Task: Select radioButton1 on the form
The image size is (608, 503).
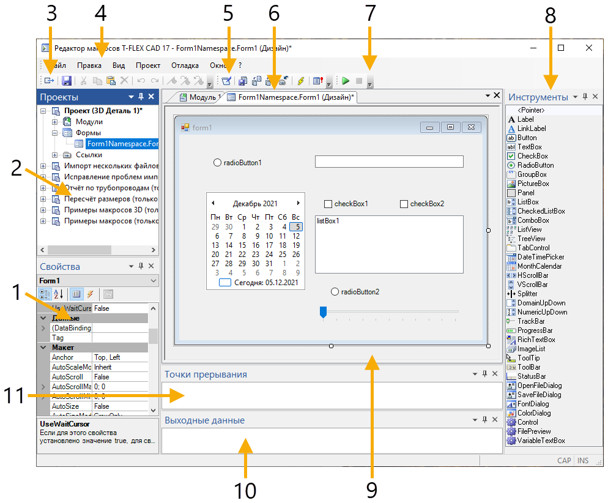Action: (217, 163)
